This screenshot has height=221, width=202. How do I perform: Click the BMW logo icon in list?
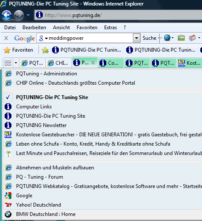(x=8, y=214)
